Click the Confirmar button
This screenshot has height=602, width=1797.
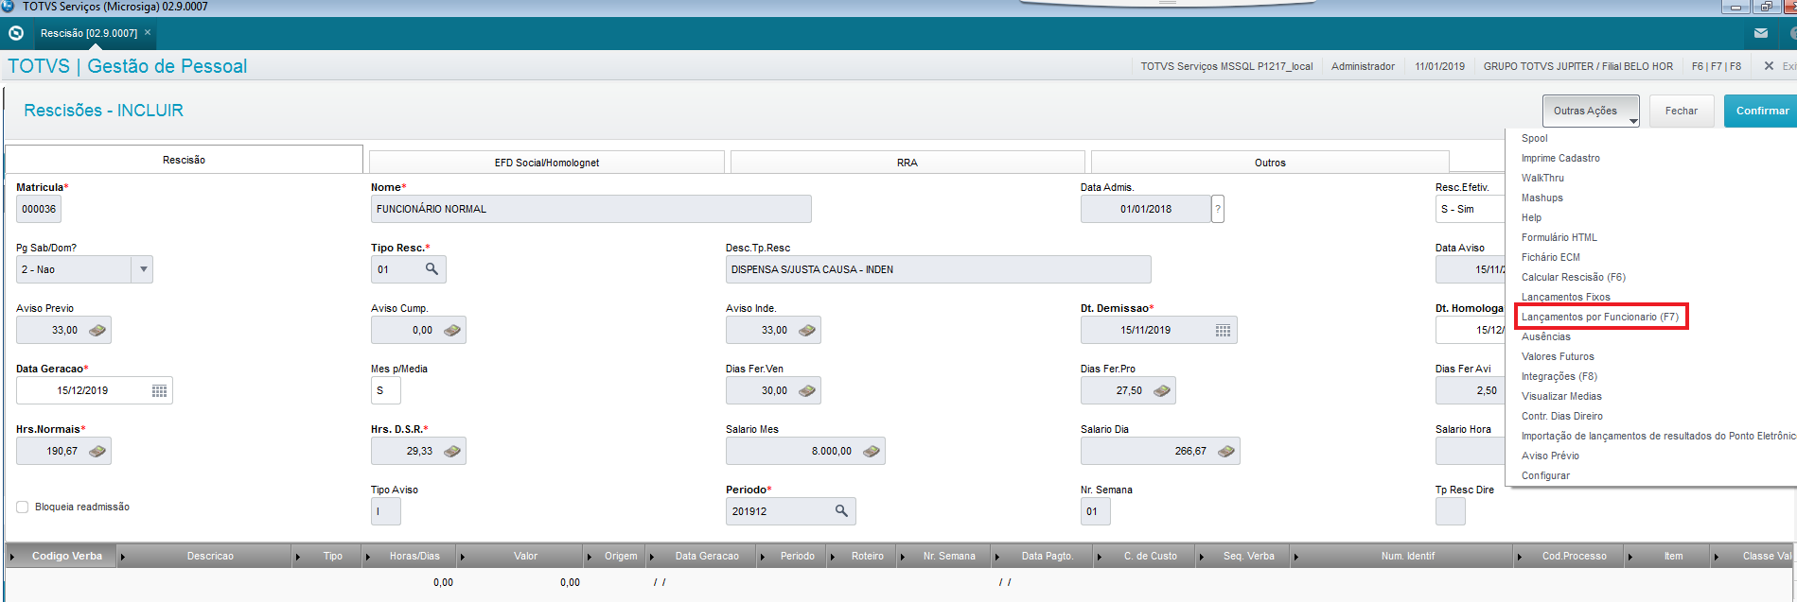[1762, 111]
